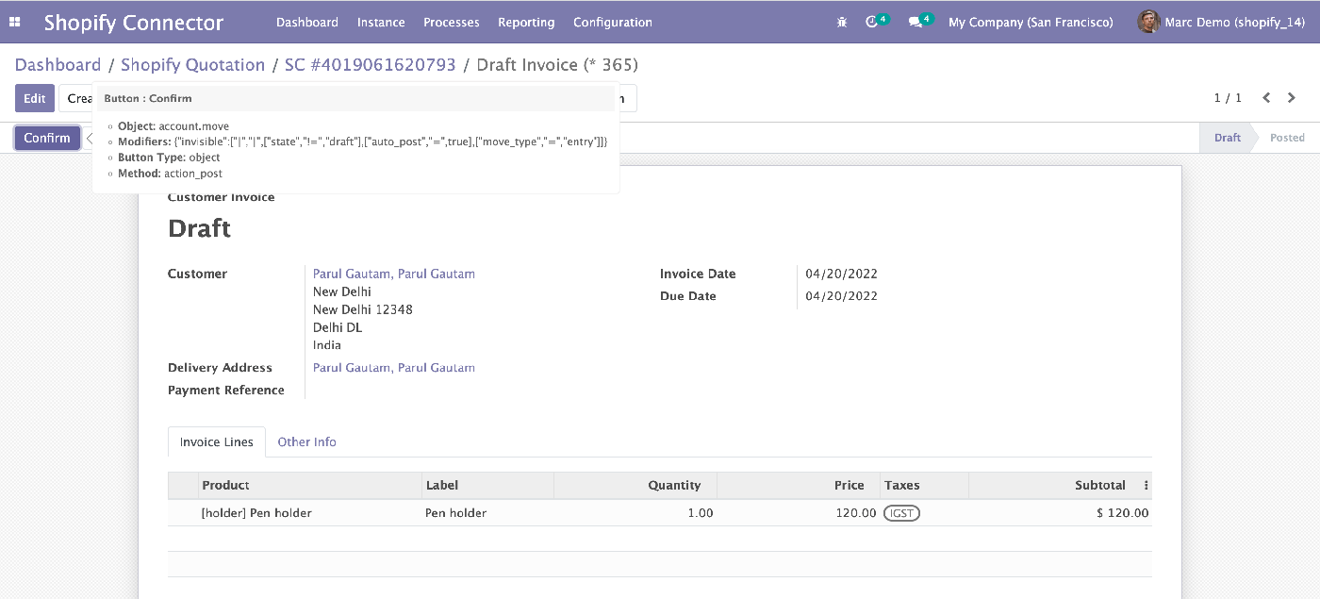The width and height of the screenshot is (1320, 599).
Task: Click the IGST tax tag
Action: pos(902,513)
